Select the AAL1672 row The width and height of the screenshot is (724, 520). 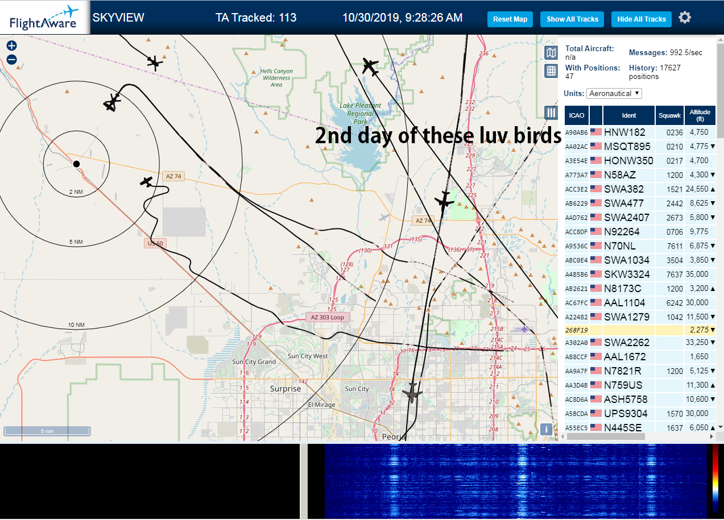(640, 357)
